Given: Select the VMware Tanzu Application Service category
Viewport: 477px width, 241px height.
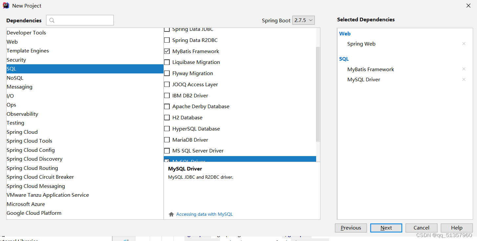Looking at the screenshot, I should tap(85, 195).
